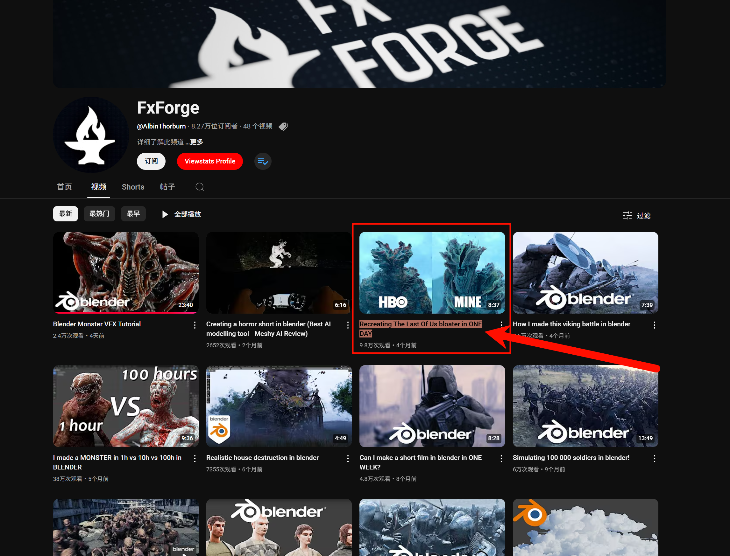Open the Viewstats Profile button
The width and height of the screenshot is (730, 556).
(x=210, y=161)
